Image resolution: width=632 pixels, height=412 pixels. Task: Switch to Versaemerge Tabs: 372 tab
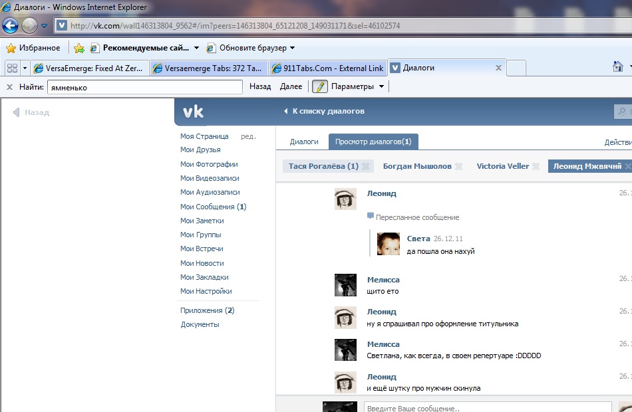pyautogui.click(x=209, y=68)
